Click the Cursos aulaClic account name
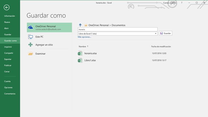This screenshot has height=117, width=208. click(170, 3)
